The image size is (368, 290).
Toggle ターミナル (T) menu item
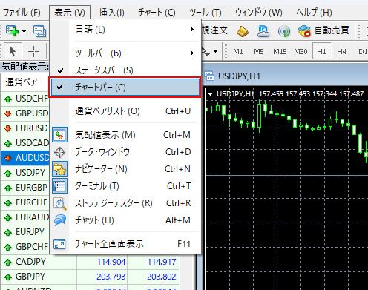point(125,186)
